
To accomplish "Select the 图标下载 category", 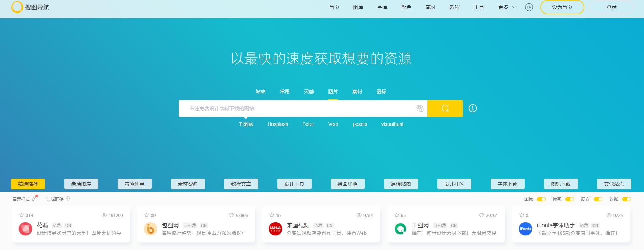I will [561, 184].
